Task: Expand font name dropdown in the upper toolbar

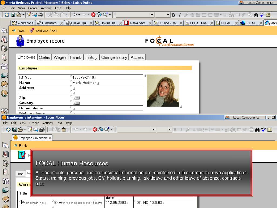Action: coord(152,15)
